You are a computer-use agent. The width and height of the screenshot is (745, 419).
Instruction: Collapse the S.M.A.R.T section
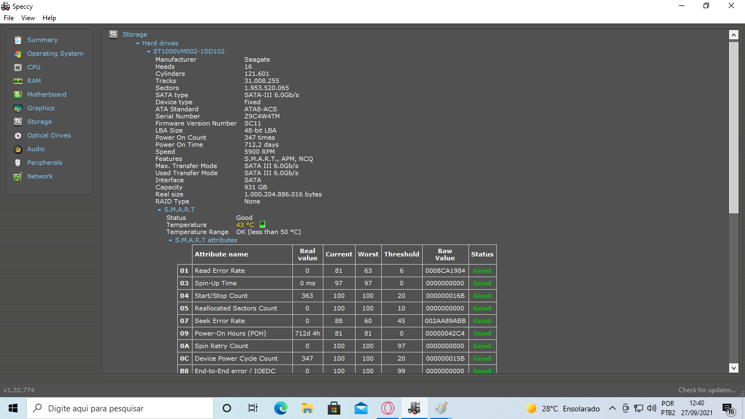159,209
